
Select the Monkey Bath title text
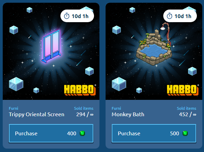pos(128,115)
